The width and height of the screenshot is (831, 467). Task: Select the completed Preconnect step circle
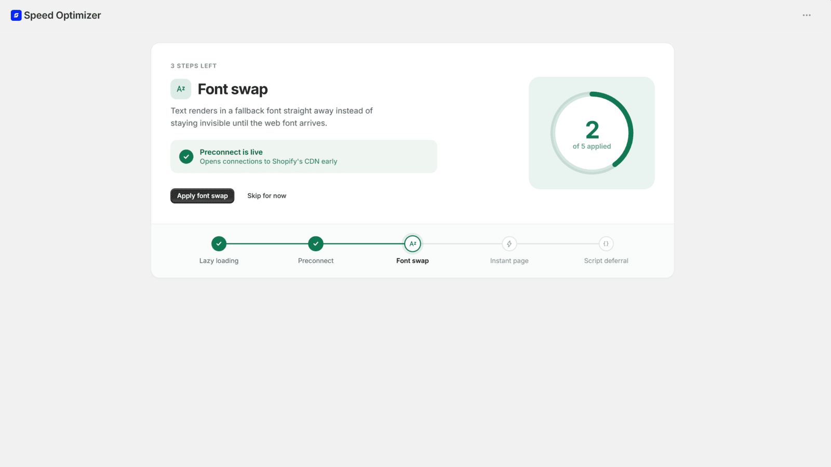(316, 243)
